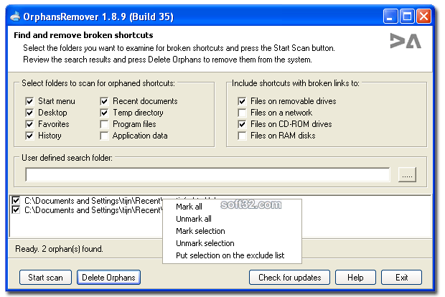Enable Program files scanning
The image size is (445, 297).
104,124
